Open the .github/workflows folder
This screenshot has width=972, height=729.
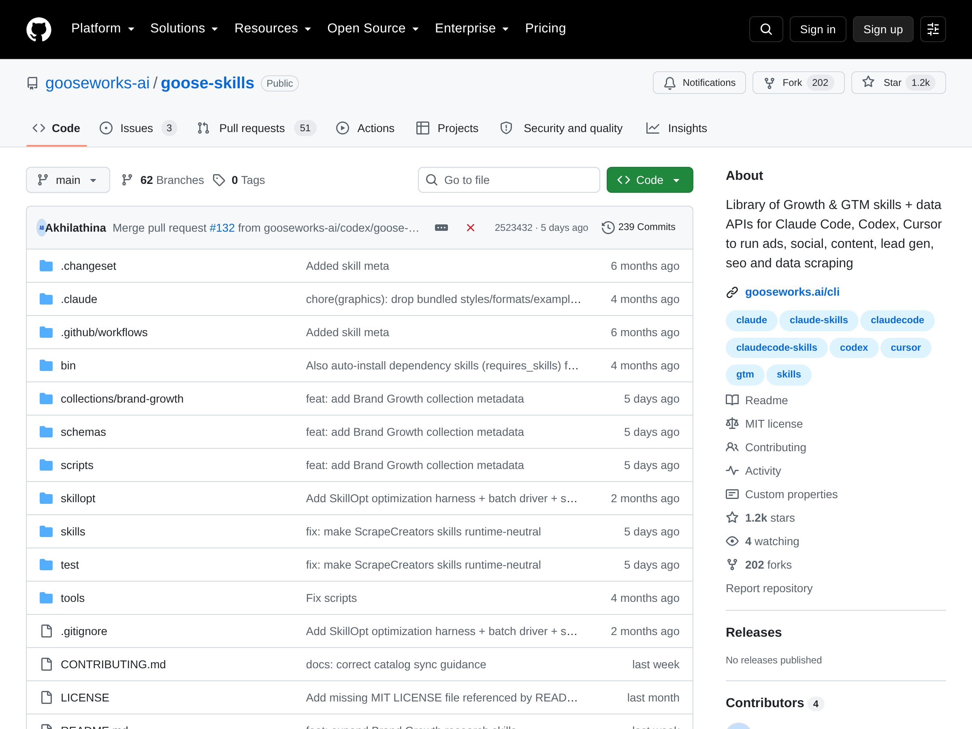click(104, 332)
